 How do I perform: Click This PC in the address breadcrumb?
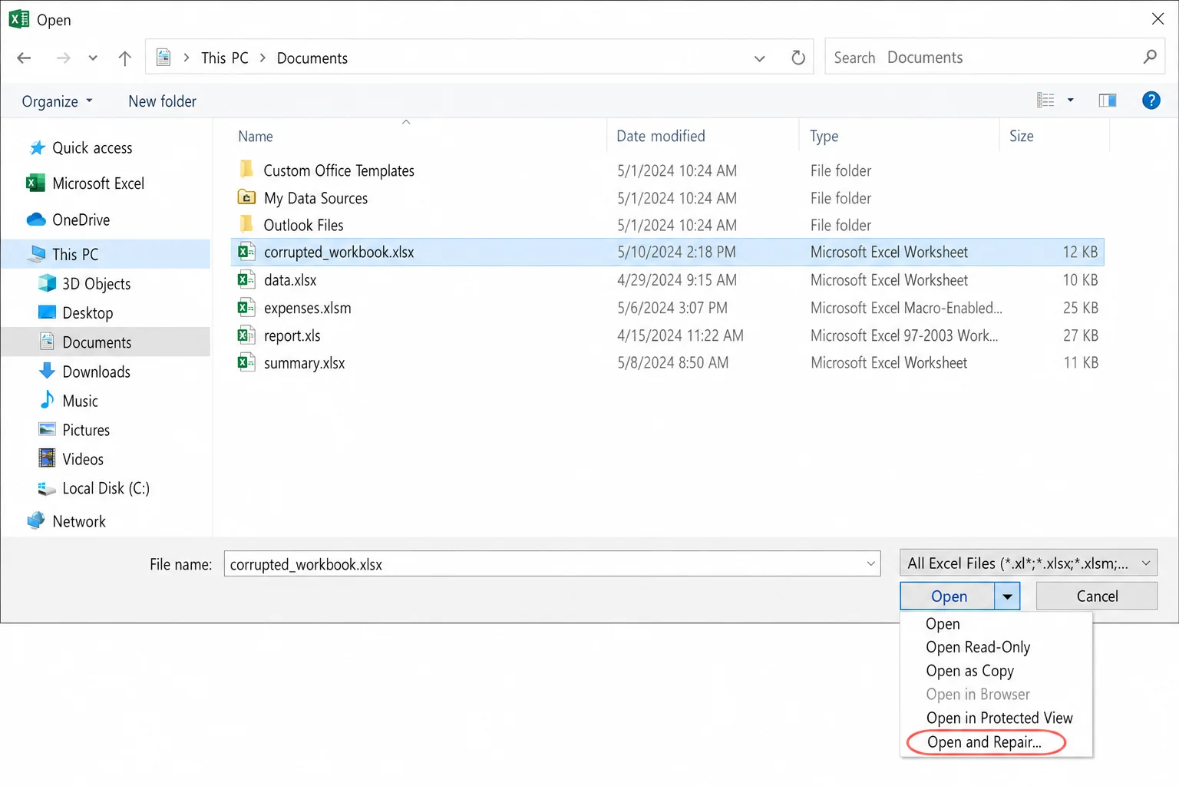(224, 58)
